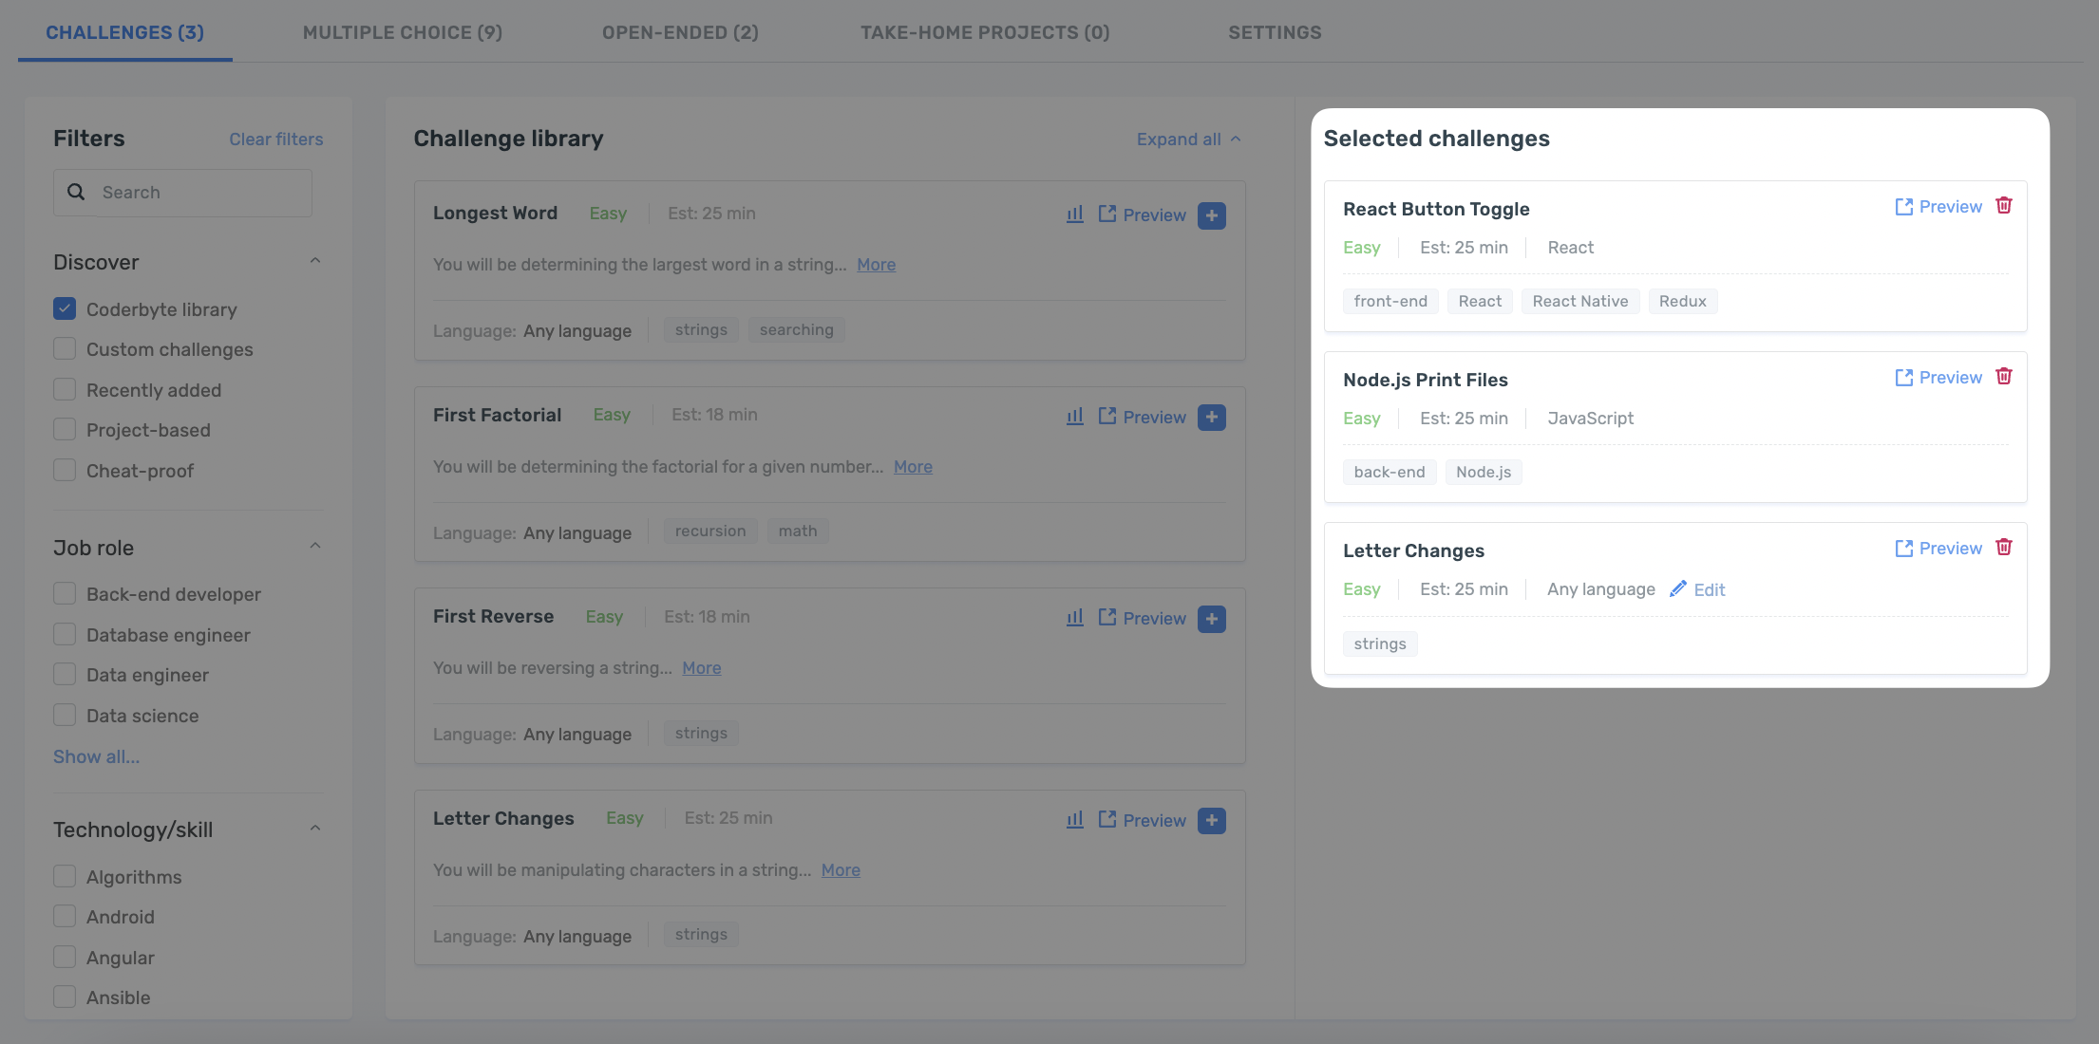Add library Letter Changes with plus button
Image resolution: width=2099 pixels, height=1044 pixels.
click(1211, 820)
